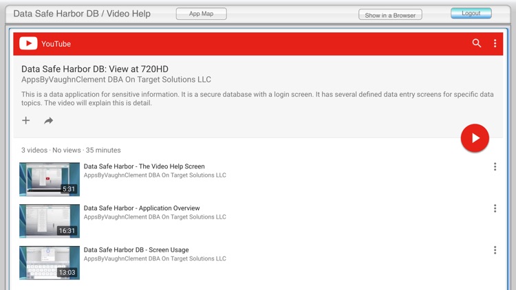Open 'Data Safe Harbor DB - Screen Usage' title

click(136, 250)
